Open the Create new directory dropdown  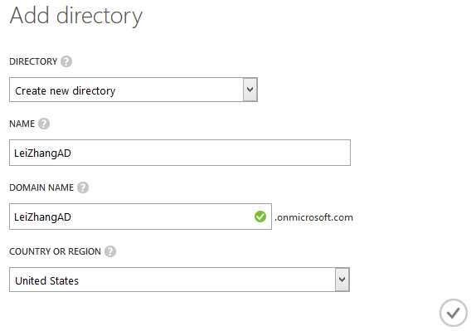click(134, 90)
